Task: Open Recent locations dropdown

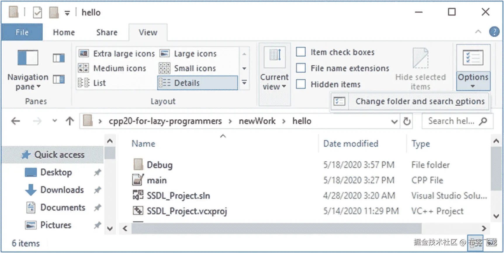Action: pos(55,121)
